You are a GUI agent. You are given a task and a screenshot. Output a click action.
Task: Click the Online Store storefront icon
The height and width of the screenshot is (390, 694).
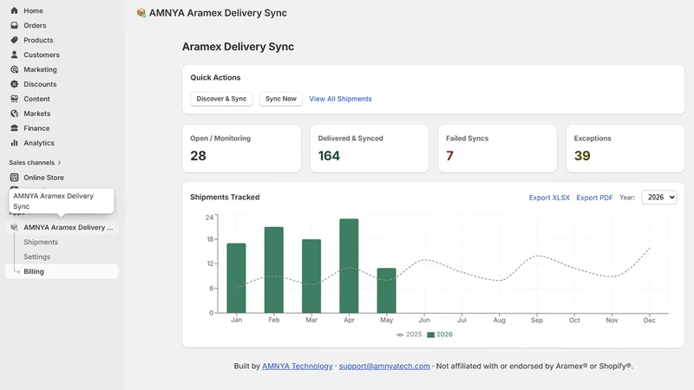(x=14, y=178)
